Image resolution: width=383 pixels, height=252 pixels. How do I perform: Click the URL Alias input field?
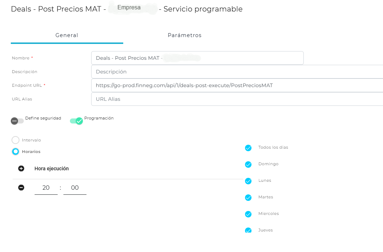[x=237, y=99]
